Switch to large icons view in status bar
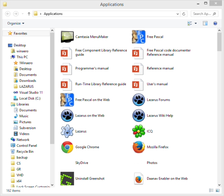This screenshot has width=224, height=196. [217, 190]
